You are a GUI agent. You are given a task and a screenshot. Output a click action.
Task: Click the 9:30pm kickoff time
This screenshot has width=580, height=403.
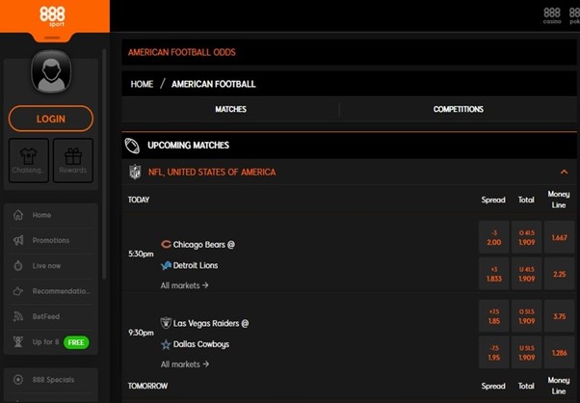(x=141, y=333)
